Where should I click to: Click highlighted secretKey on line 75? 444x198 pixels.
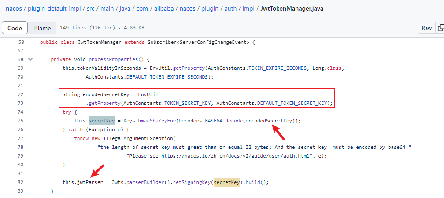click(102, 120)
